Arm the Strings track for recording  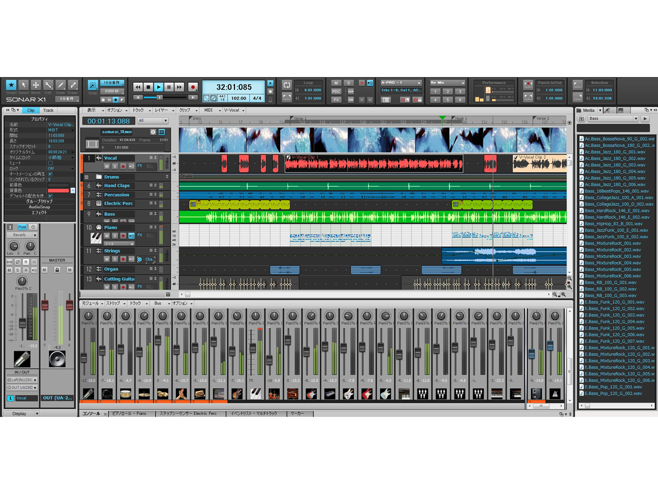point(123,259)
